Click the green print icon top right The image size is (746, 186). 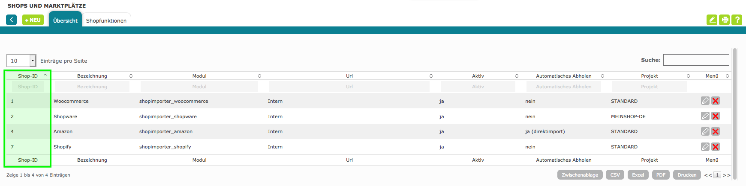pyautogui.click(x=724, y=20)
